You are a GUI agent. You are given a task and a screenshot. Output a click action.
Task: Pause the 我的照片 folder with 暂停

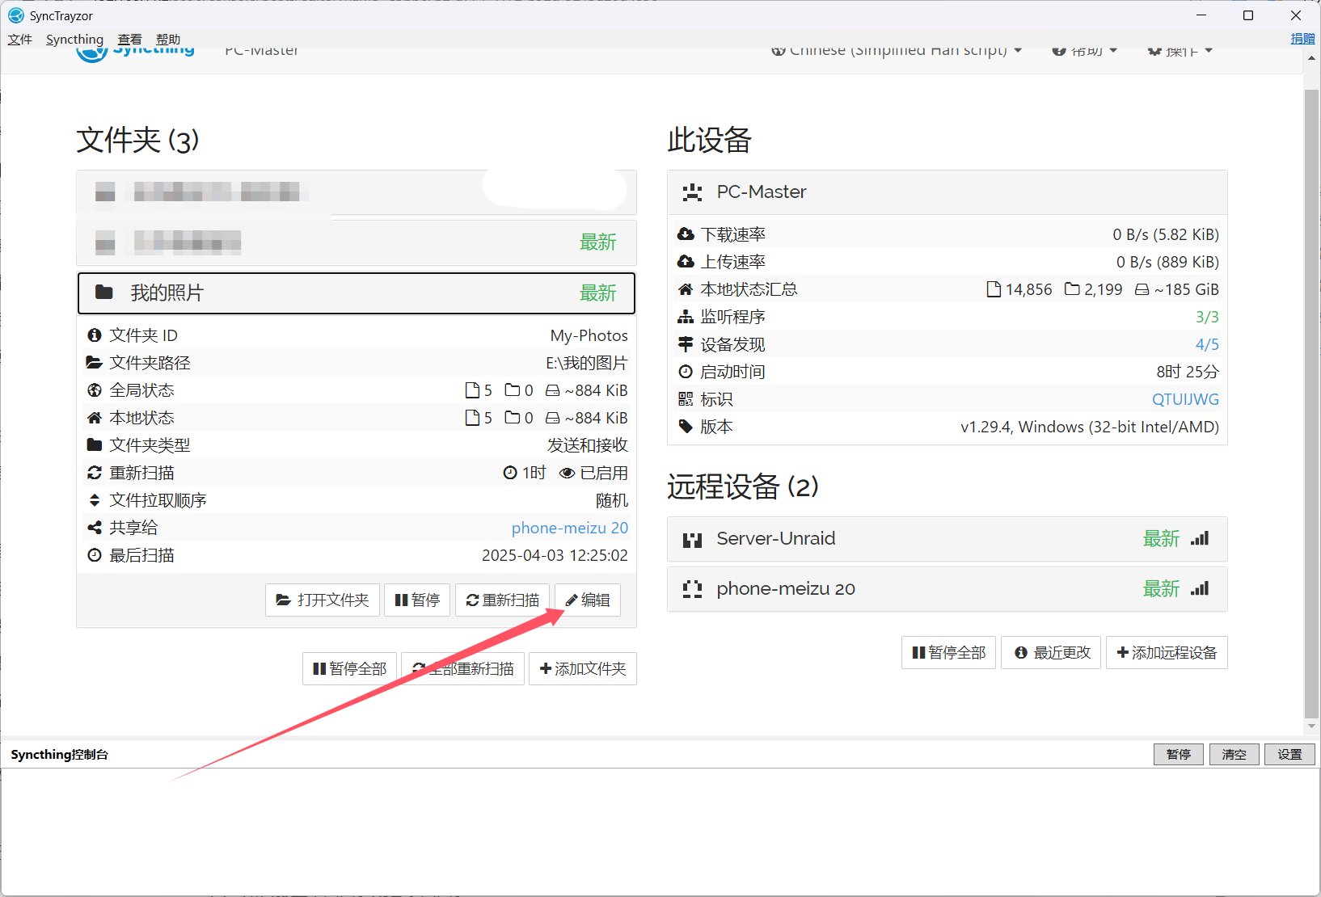[x=416, y=600]
